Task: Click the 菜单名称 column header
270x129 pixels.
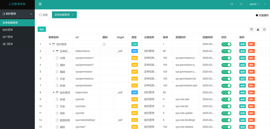Action: (54, 37)
